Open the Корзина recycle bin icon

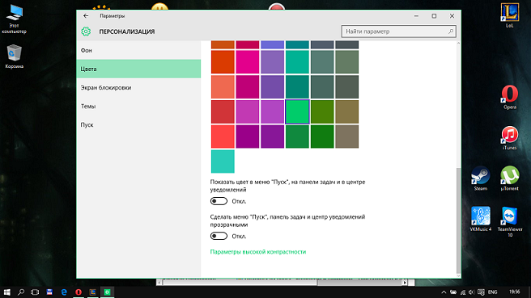[15, 57]
